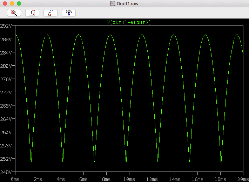Click the 284V vertical axis label
The width and height of the screenshot is (249, 182).
(x=6, y=52)
